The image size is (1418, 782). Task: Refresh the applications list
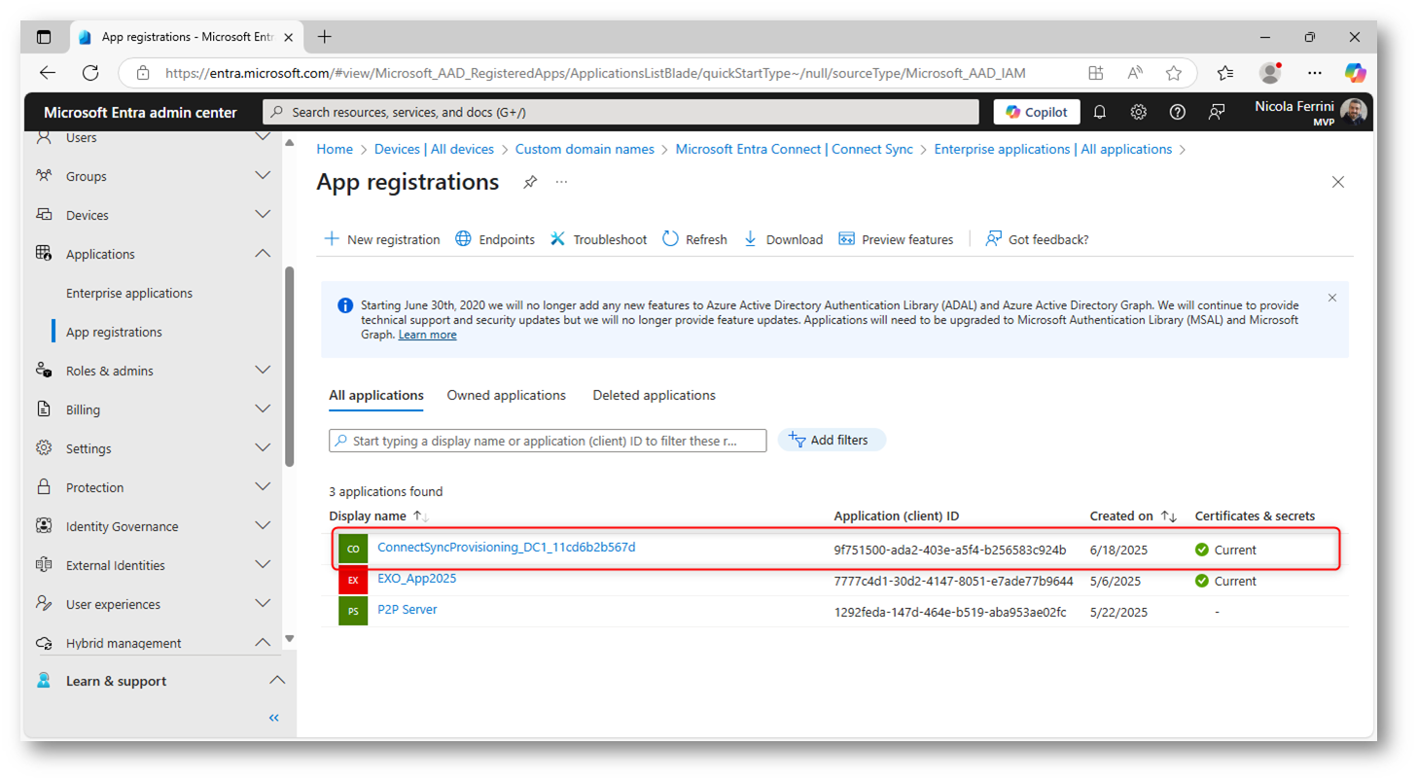(694, 239)
